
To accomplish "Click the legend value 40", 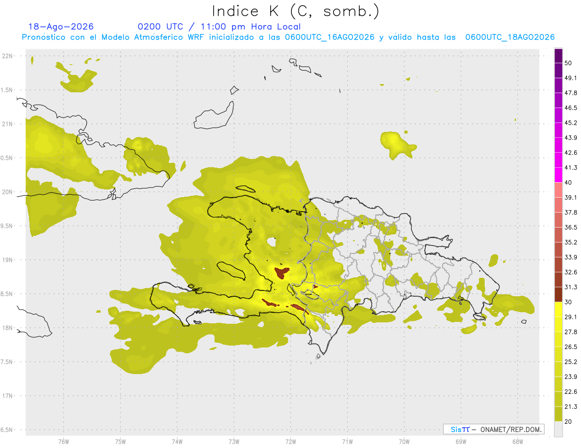I will [568, 183].
